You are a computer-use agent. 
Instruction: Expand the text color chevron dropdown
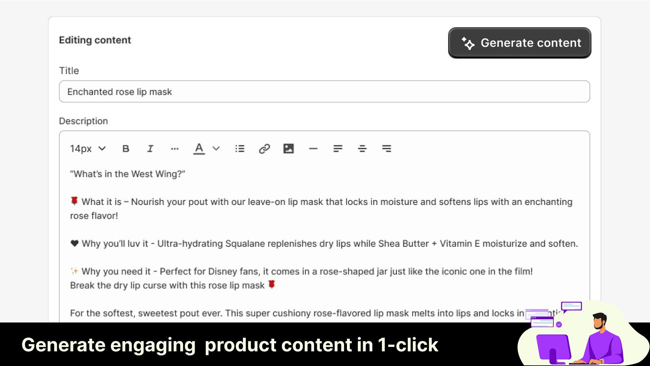(x=216, y=149)
